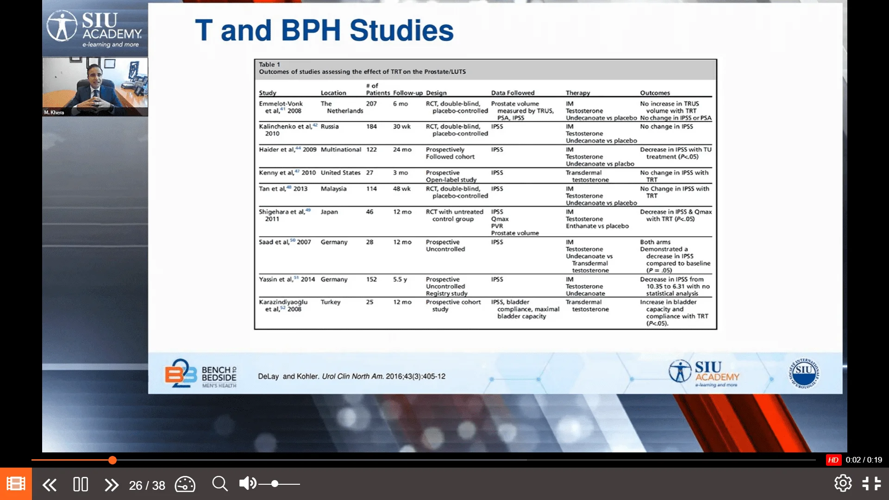Click the 'Kalinchenko et al' study entry
The height and width of the screenshot is (500, 889).
[288, 130]
